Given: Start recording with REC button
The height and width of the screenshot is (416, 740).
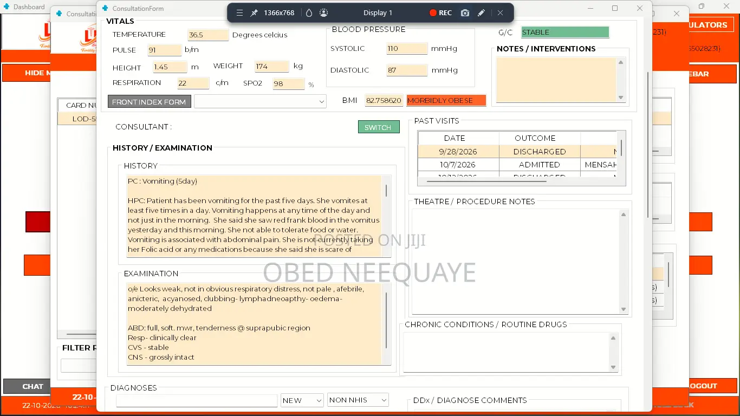Looking at the screenshot, I should click(440, 13).
